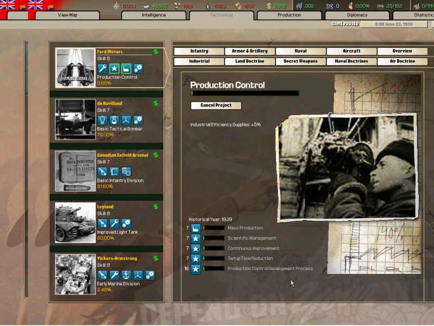Click the document icon under Canadian Enfield Arsenal
The image size is (434, 326).
point(114,171)
